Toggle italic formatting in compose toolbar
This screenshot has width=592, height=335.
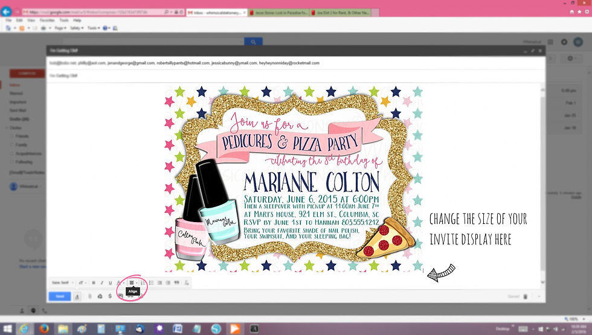102,282
